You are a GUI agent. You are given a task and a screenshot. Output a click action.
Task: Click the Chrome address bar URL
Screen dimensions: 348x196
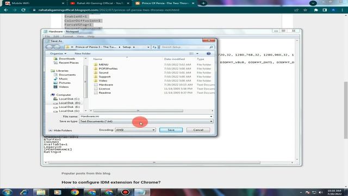109,10
